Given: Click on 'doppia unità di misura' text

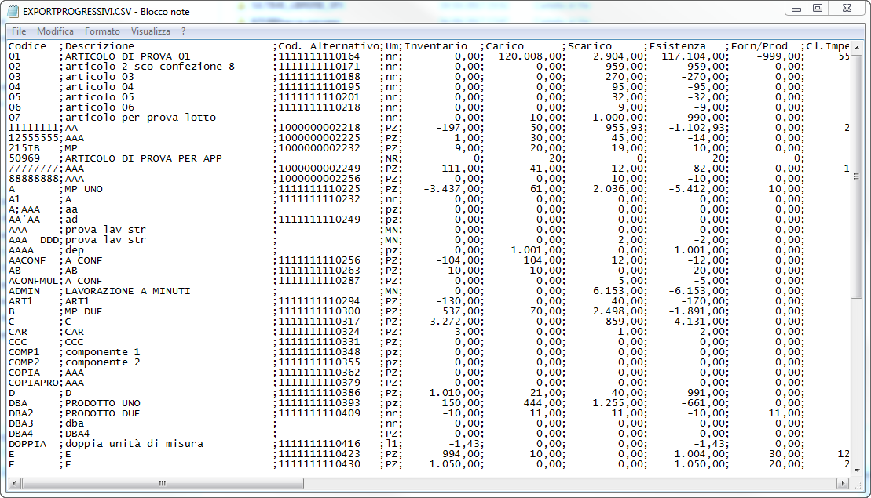Looking at the screenshot, I should click(134, 444).
